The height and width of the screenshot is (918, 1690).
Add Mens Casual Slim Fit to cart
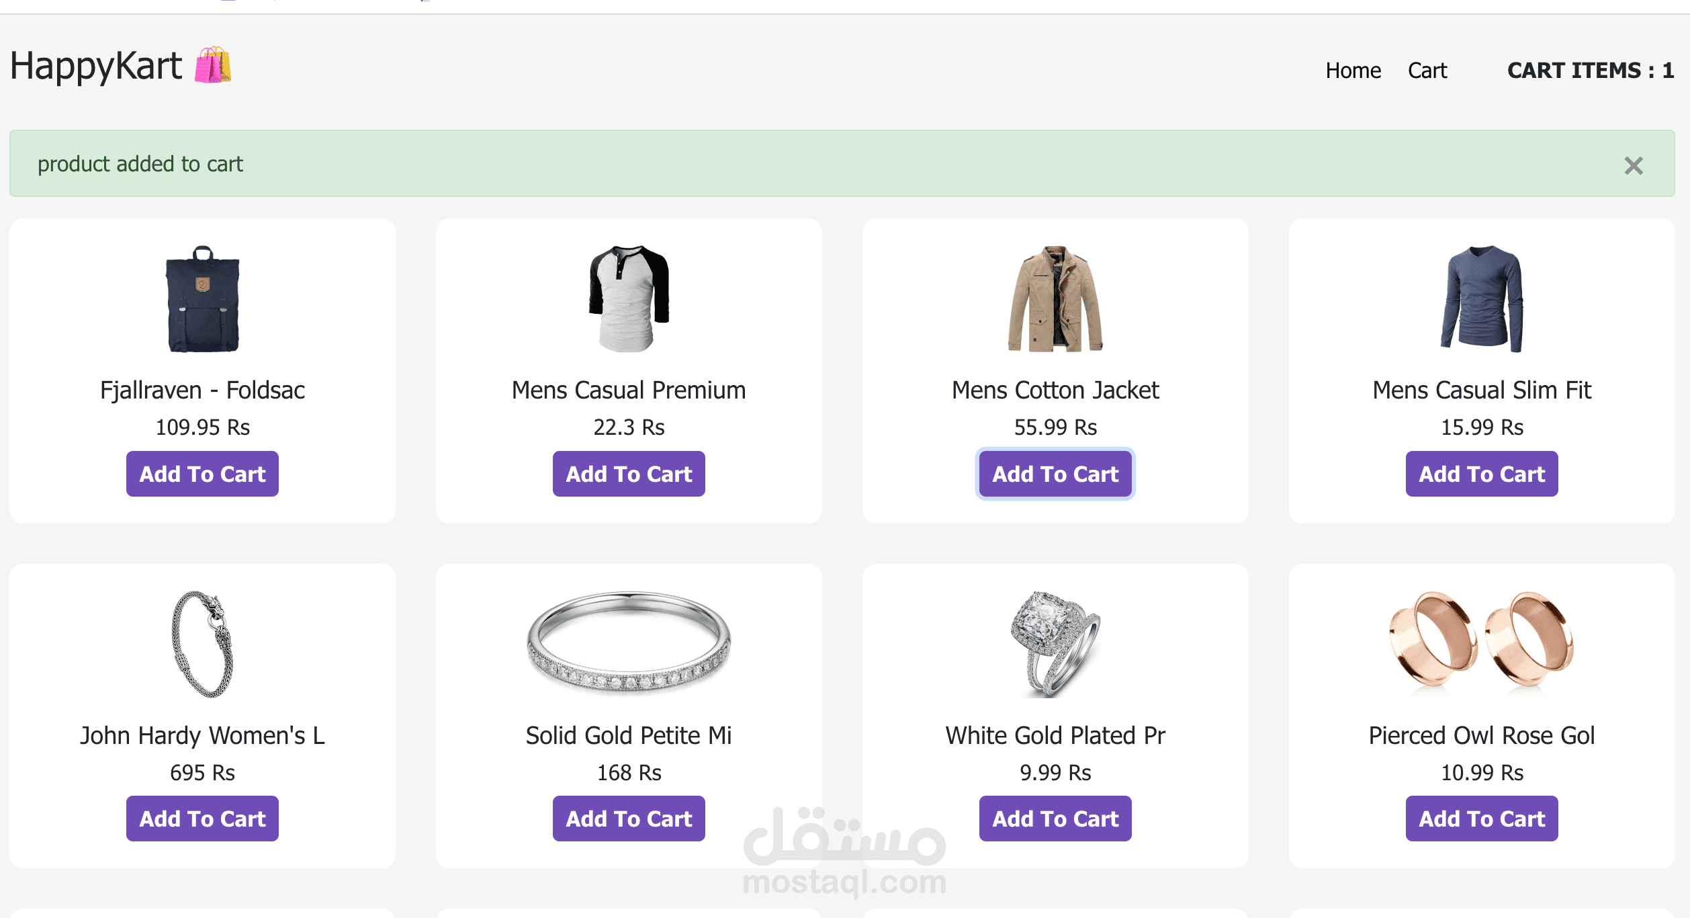coord(1482,474)
